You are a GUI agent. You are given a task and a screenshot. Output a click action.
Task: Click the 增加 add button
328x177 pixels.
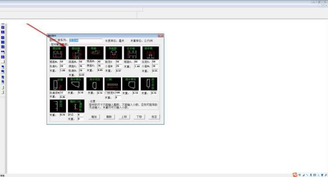94,117
